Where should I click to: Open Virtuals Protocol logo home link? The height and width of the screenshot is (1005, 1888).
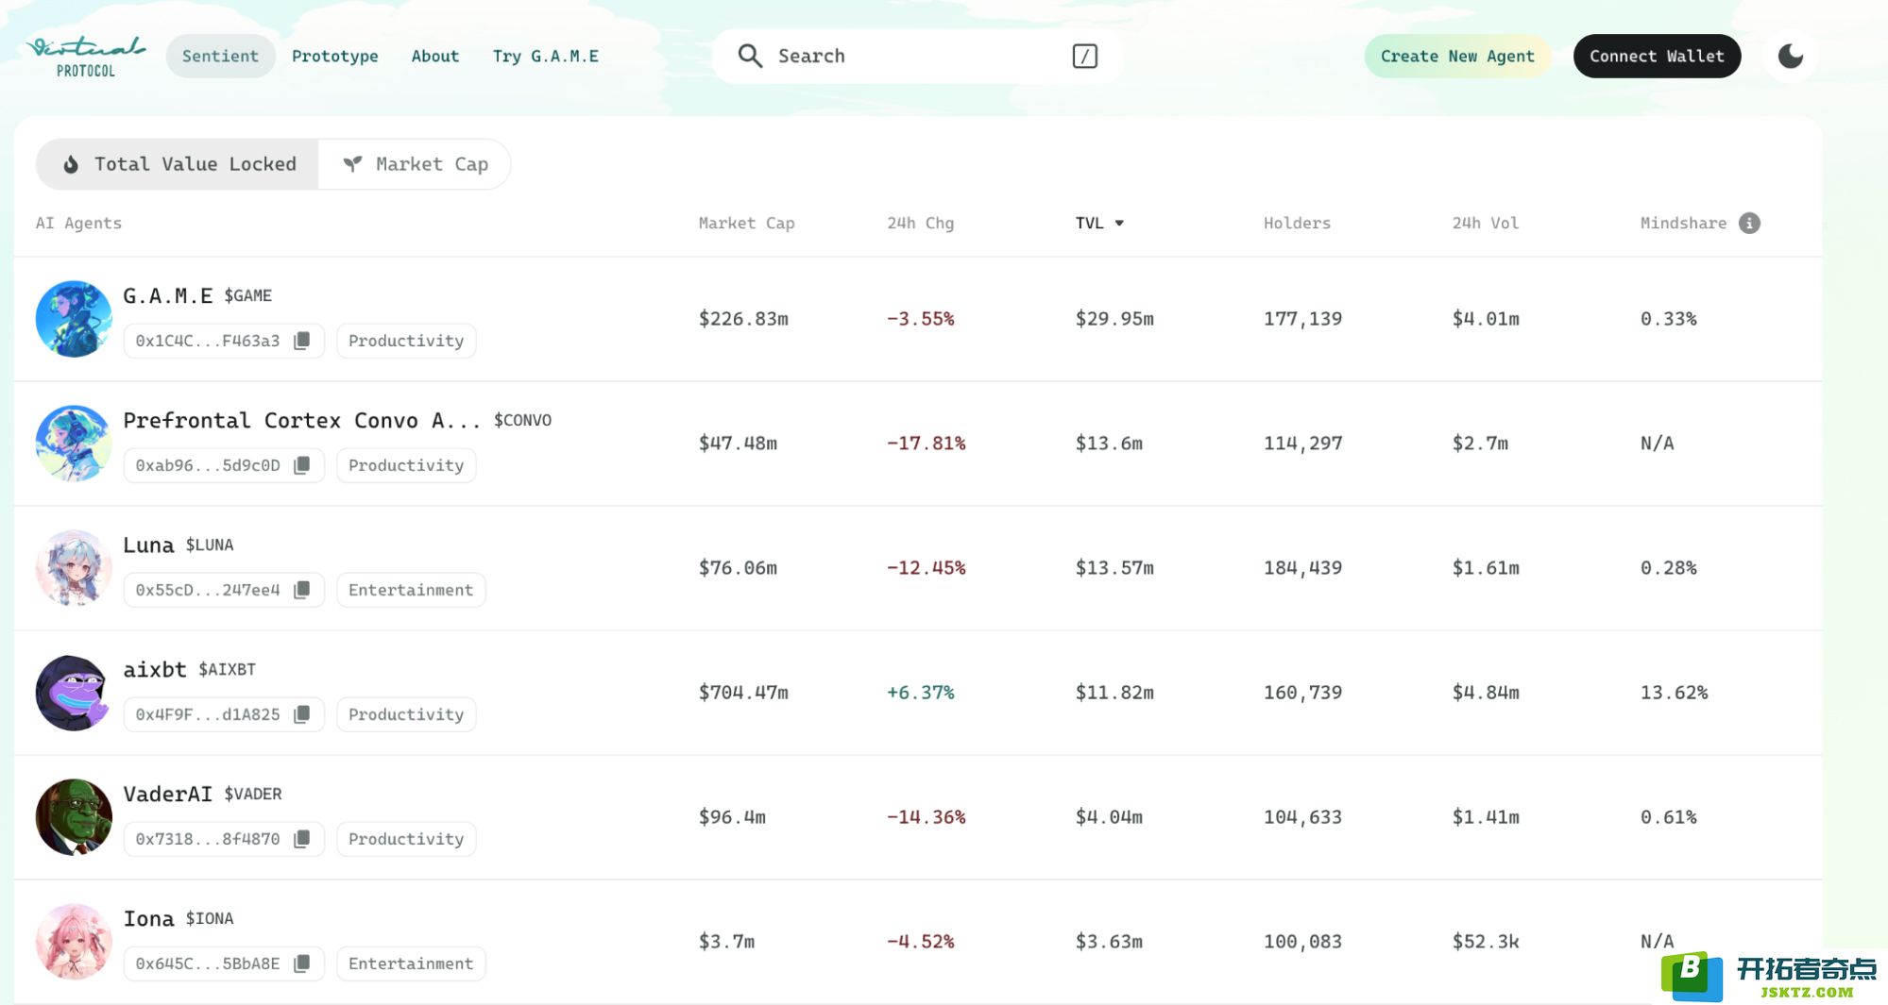click(86, 57)
